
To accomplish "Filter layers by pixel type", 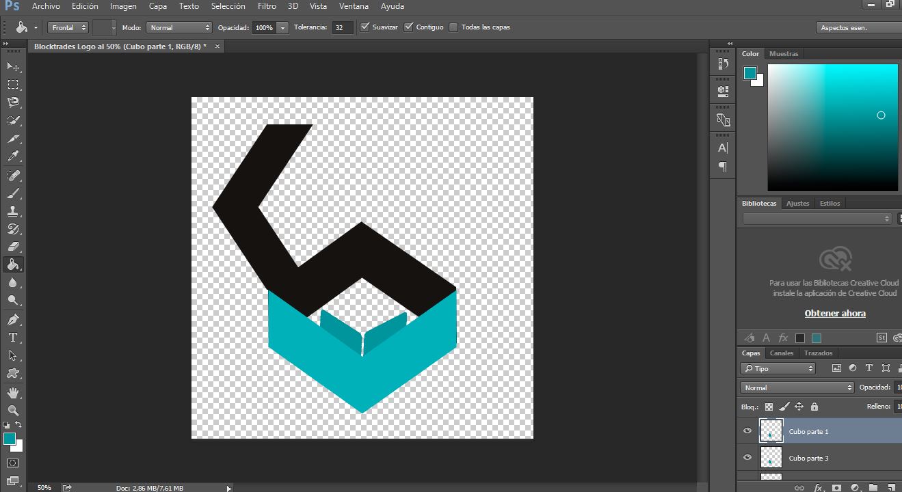I will (x=836, y=368).
